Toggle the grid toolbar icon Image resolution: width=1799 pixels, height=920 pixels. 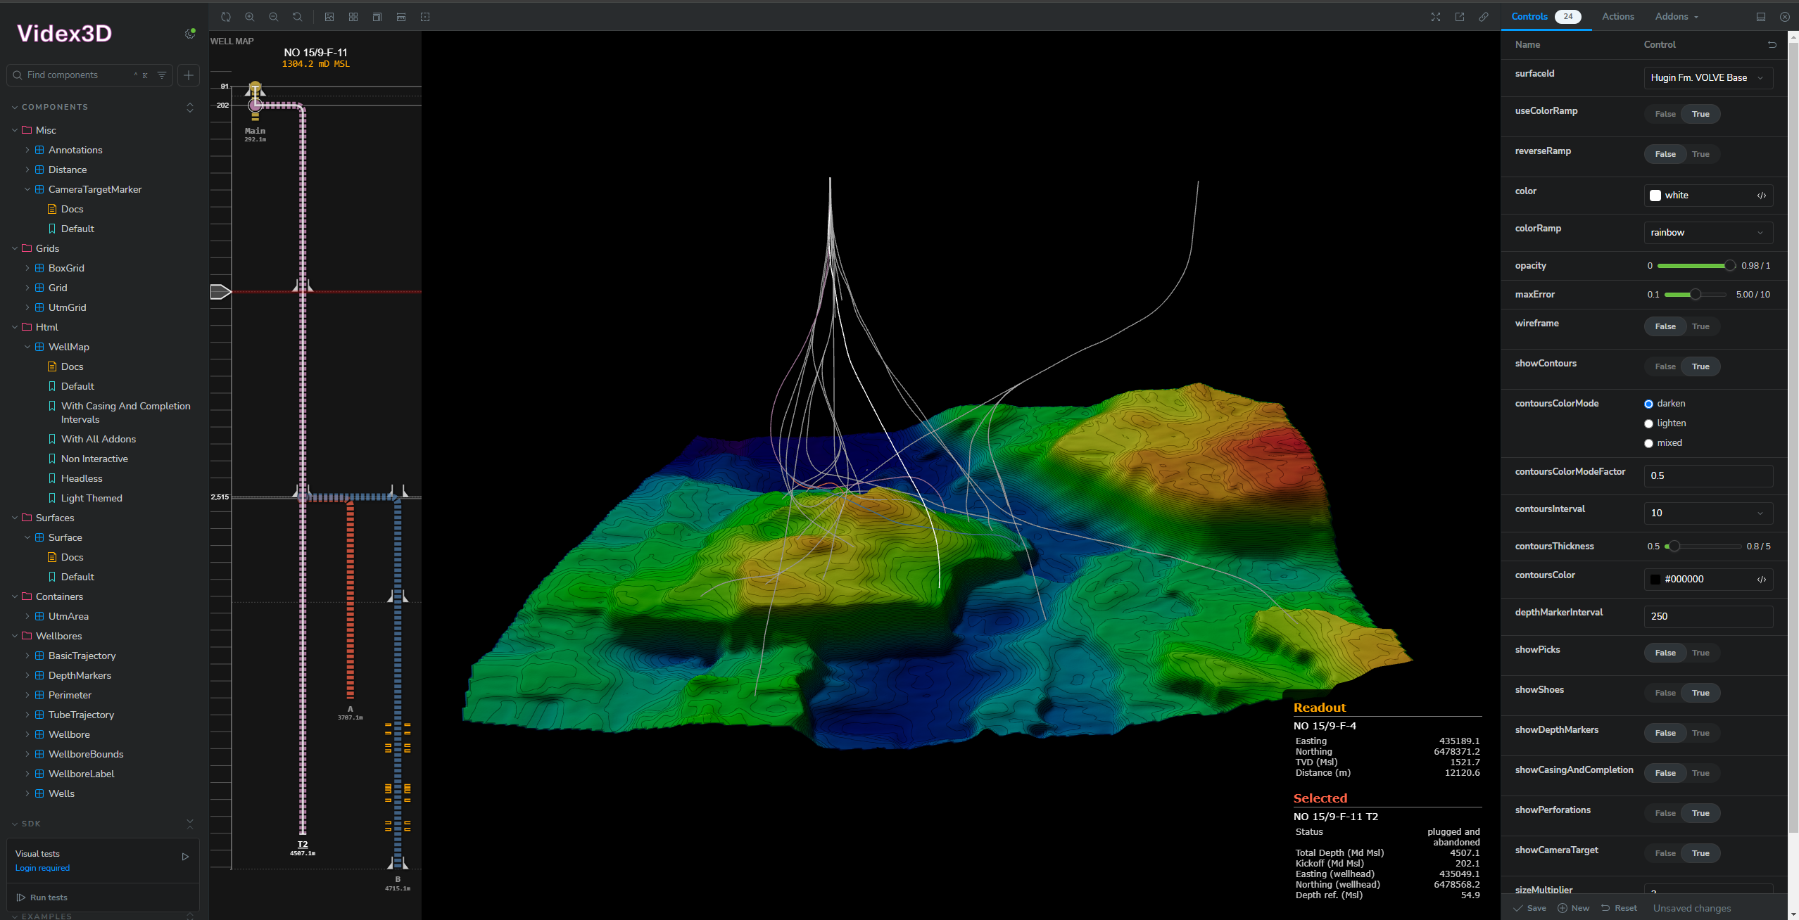[353, 17]
